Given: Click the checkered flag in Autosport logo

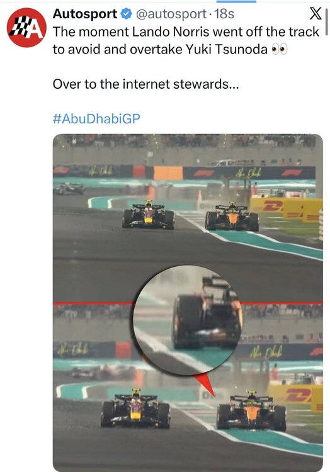Looking at the screenshot, I should 21,27.
